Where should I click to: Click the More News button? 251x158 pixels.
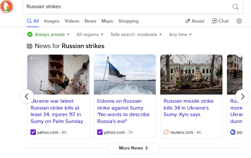pyautogui.click(x=134, y=148)
